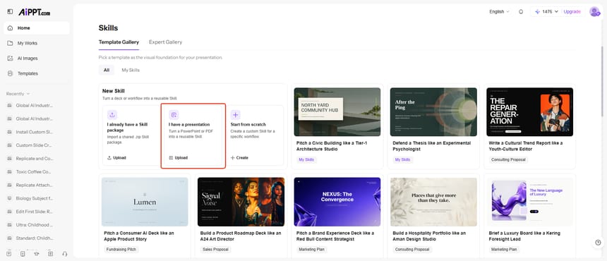Screen dimensions: 607x261
Task: Click the headset support icon in the sidebar footer
Action: point(65,254)
